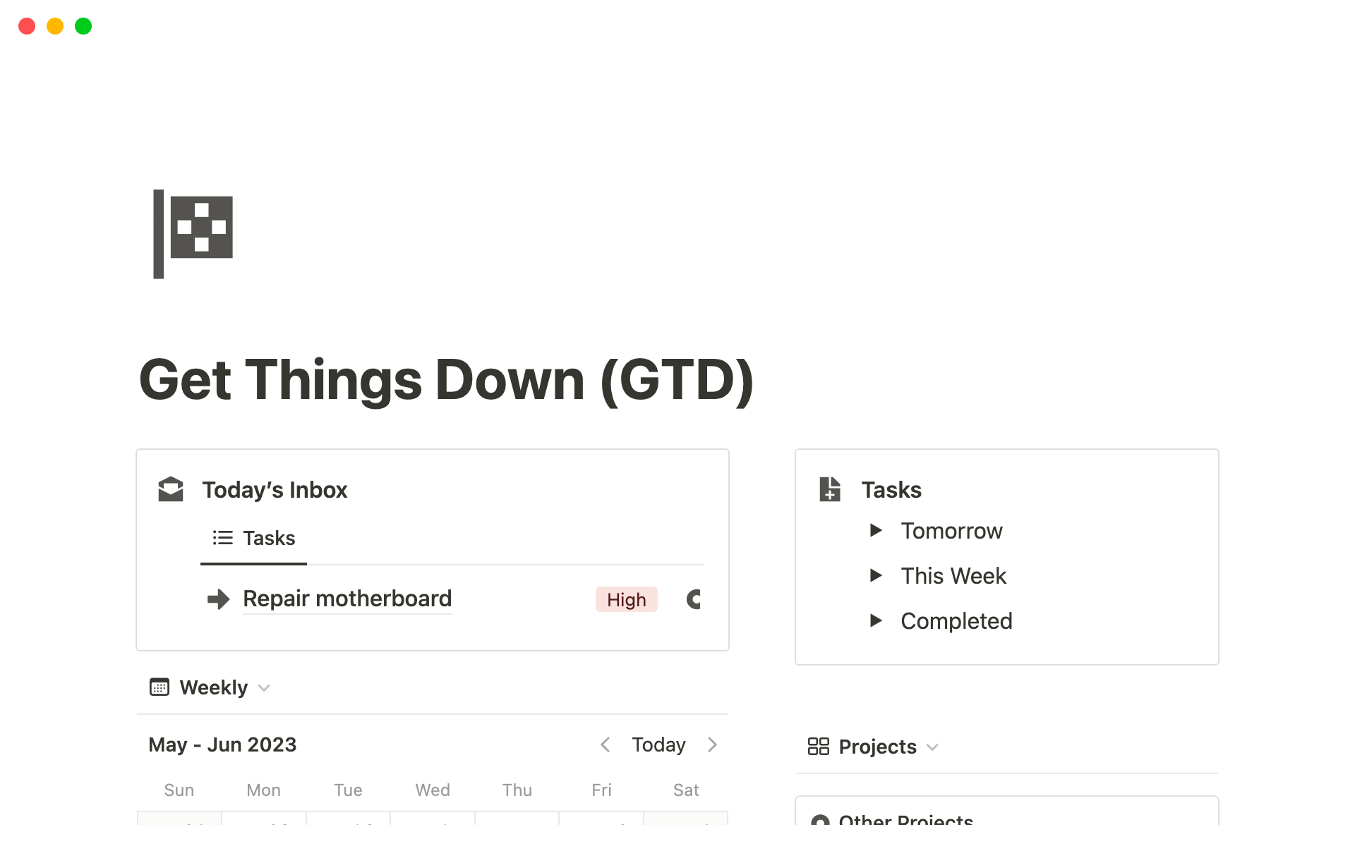This screenshot has width=1355, height=846.
Task: Click the Tasks document-plus icon
Action: point(830,489)
